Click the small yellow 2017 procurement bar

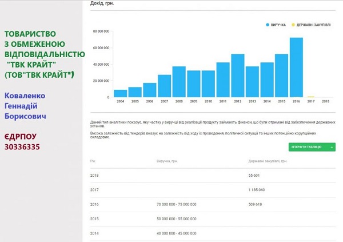click(311, 97)
